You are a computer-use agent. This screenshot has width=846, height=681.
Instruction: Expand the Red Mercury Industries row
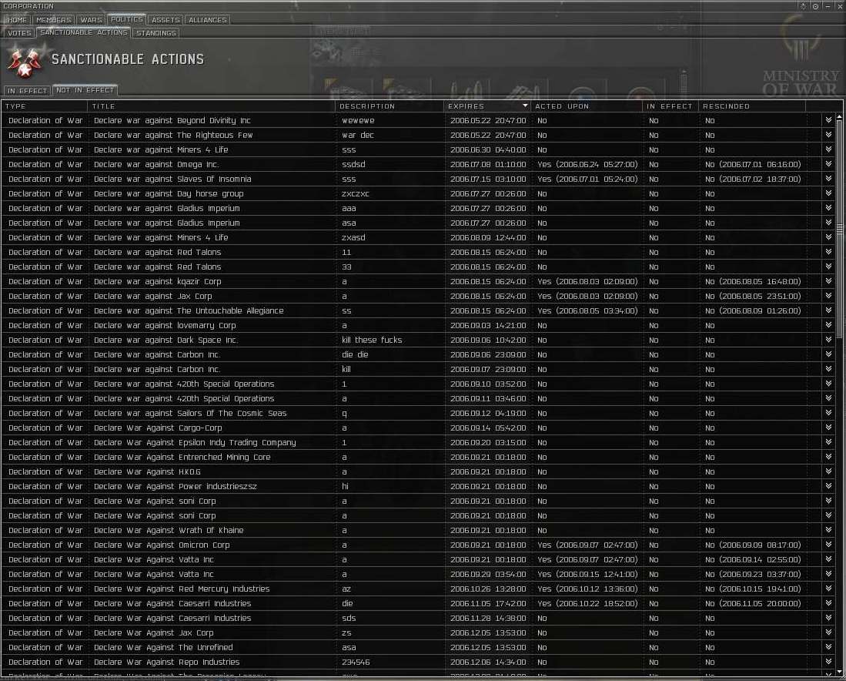coord(828,589)
